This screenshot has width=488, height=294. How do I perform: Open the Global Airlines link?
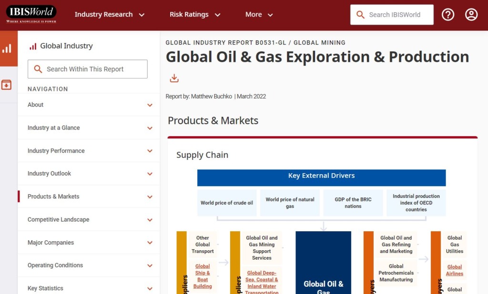[x=454, y=270]
